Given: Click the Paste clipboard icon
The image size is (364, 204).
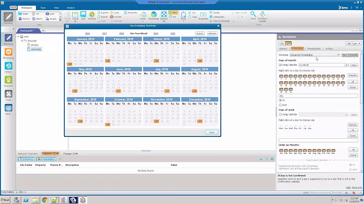Looking at the screenshot, I should tap(184, 14).
